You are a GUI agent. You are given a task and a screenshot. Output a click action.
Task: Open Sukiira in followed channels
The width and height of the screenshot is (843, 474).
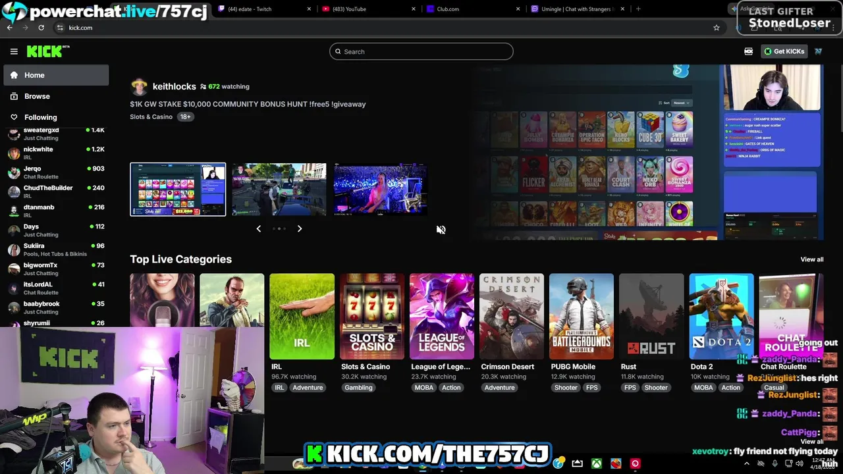click(56, 250)
